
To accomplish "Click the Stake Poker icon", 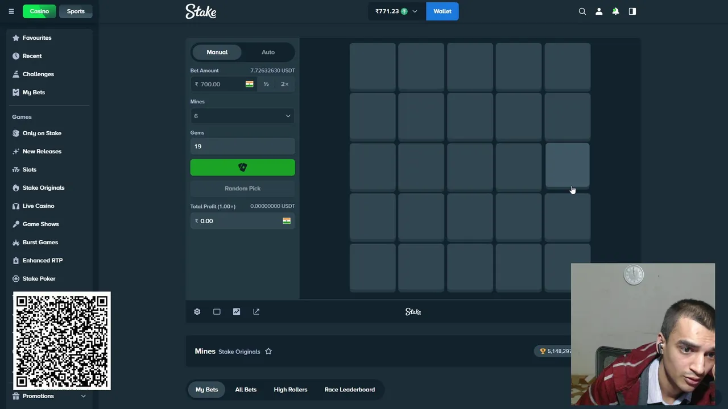I will tap(16, 278).
